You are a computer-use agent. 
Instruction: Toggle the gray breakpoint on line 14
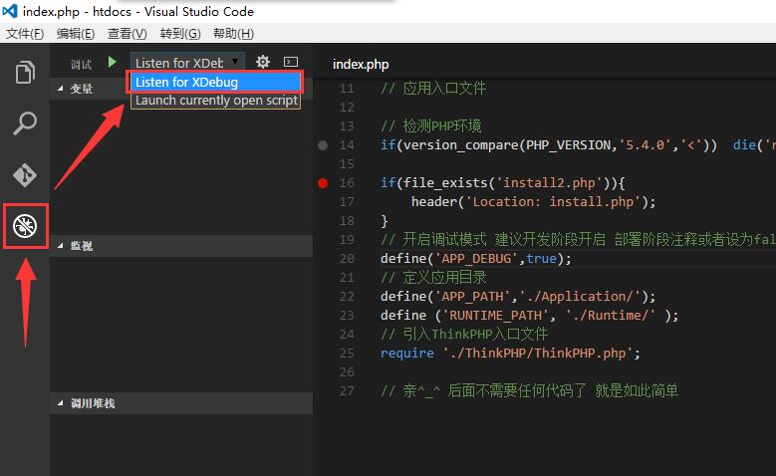point(323,145)
